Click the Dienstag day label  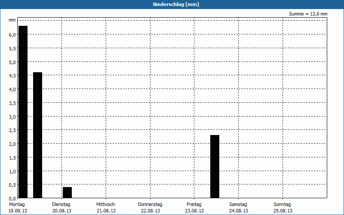[61, 205]
